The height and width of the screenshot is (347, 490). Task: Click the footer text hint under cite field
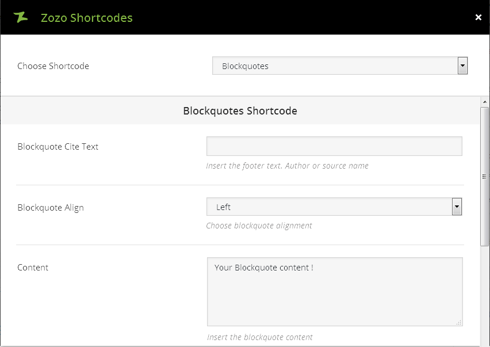[287, 166]
